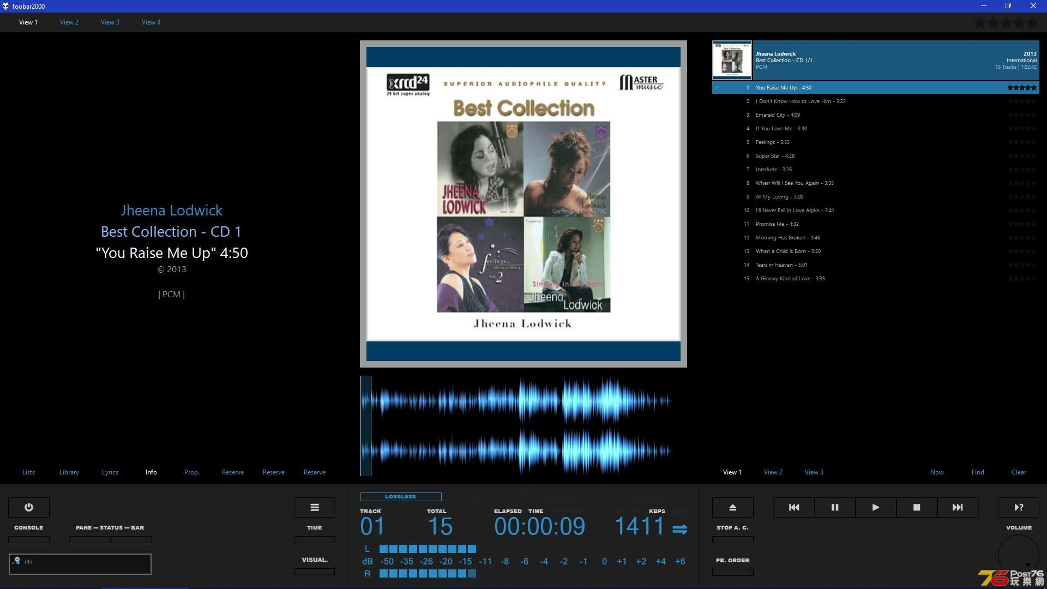Click the hamburger menu icon

point(314,507)
